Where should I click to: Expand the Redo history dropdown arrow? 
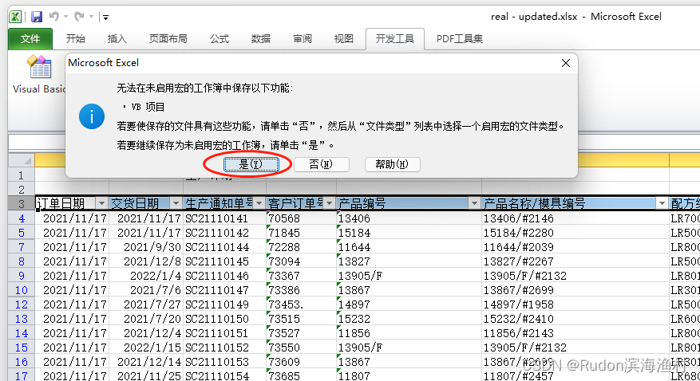91,17
